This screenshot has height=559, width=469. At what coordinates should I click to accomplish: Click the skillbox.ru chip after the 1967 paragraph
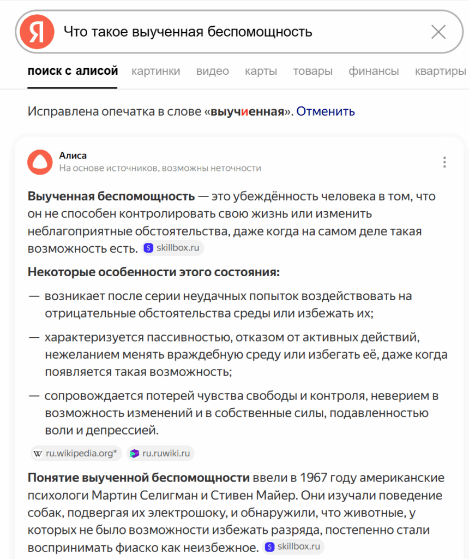tap(293, 547)
